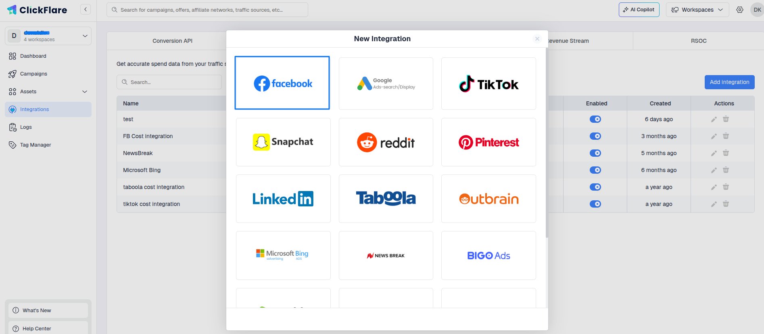Image resolution: width=764 pixels, height=334 pixels.
Task: Pick the Pinterest integration card
Action: click(x=488, y=142)
